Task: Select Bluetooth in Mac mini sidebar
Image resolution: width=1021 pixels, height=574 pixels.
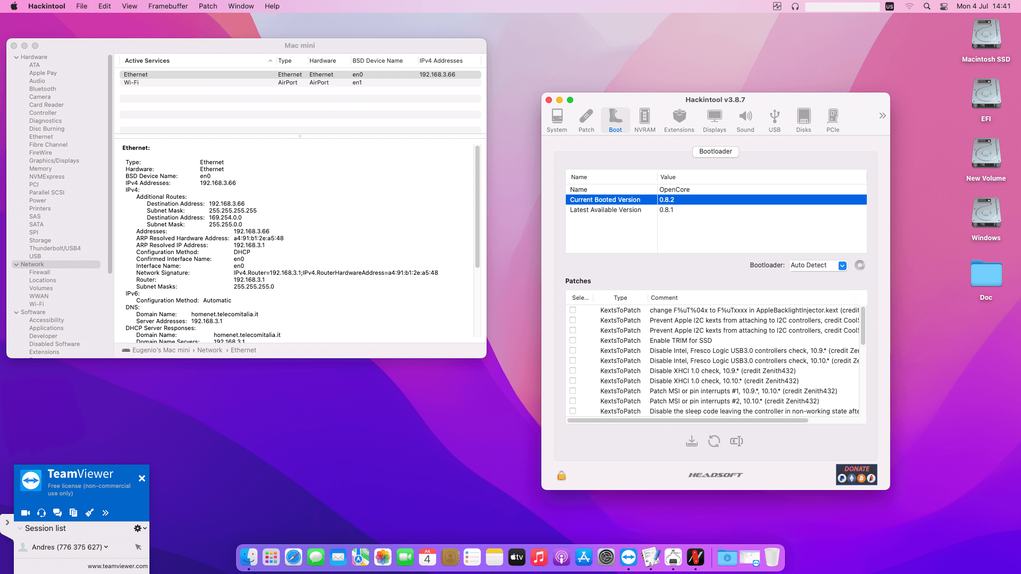Action: click(x=43, y=89)
